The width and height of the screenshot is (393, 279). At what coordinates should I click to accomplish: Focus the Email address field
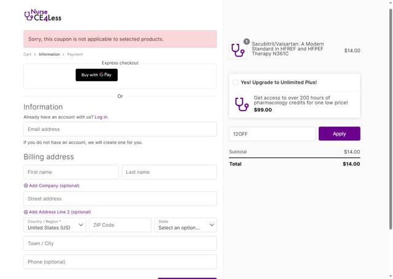click(120, 129)
